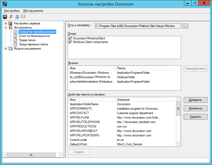Viewport: 212px width, 165px height.
Task: Click the Save floppy disk toolbar icon
Action: [5, 17]
